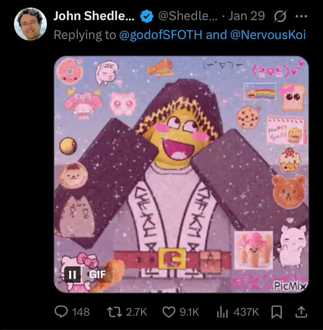
Task: Repost using the retweet arrows icon
Action: (x=115, y=312)
